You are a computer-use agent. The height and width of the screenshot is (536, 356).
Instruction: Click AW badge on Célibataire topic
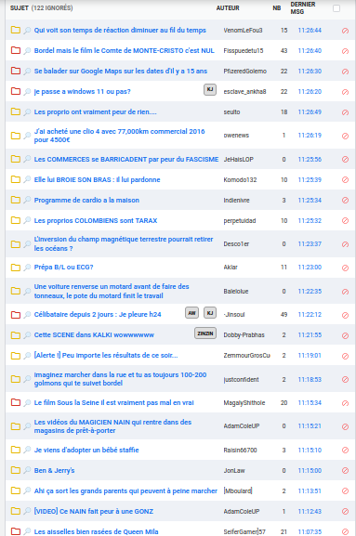click(191, 313)
